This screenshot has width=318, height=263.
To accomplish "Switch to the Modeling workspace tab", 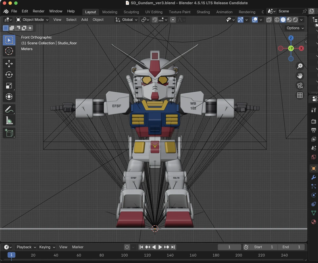I will [x=110, y=12].
